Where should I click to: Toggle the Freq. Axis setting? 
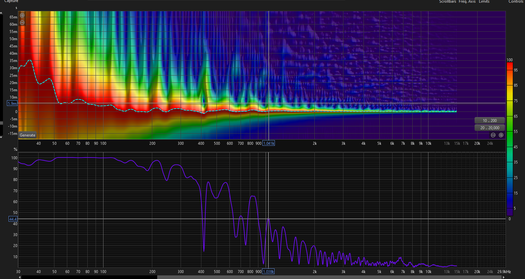467,2
